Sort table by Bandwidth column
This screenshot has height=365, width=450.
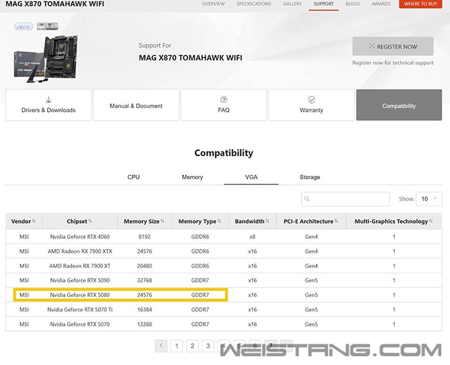252,221
